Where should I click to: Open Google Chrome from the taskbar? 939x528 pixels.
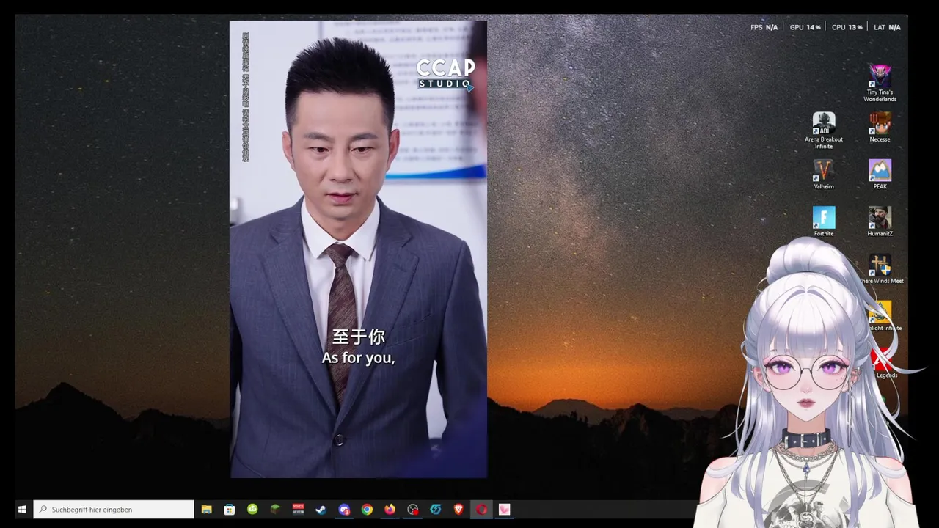point(367,509)
